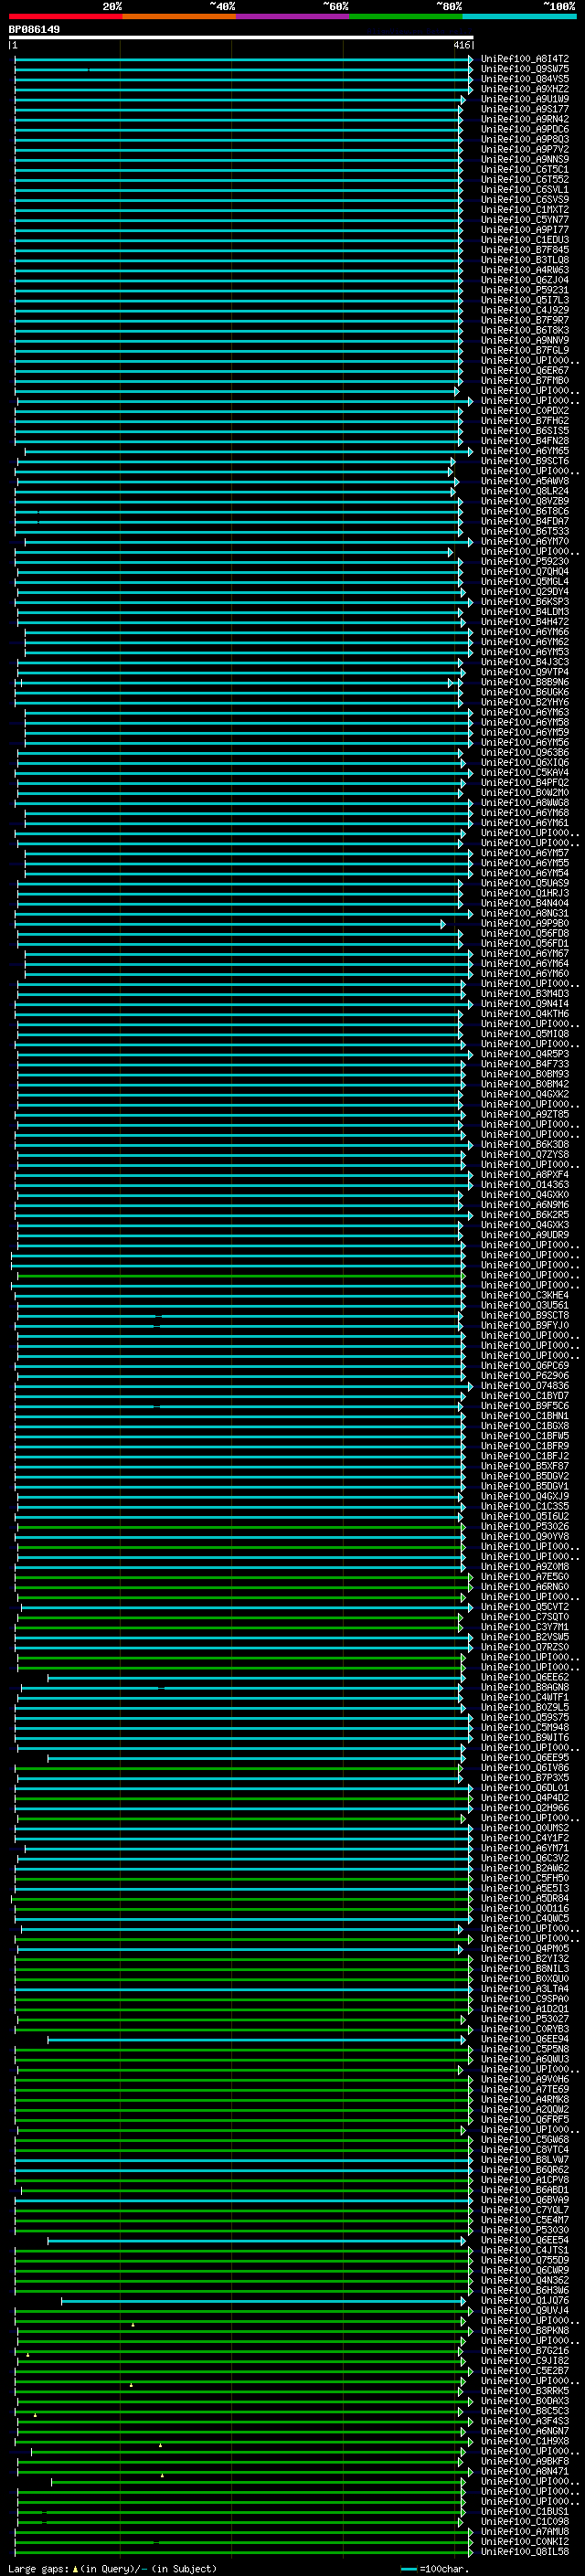Select the UniRef100_Q3U561 label
The height and width of the screenshot is (2576, 585).
[525, 1305]
